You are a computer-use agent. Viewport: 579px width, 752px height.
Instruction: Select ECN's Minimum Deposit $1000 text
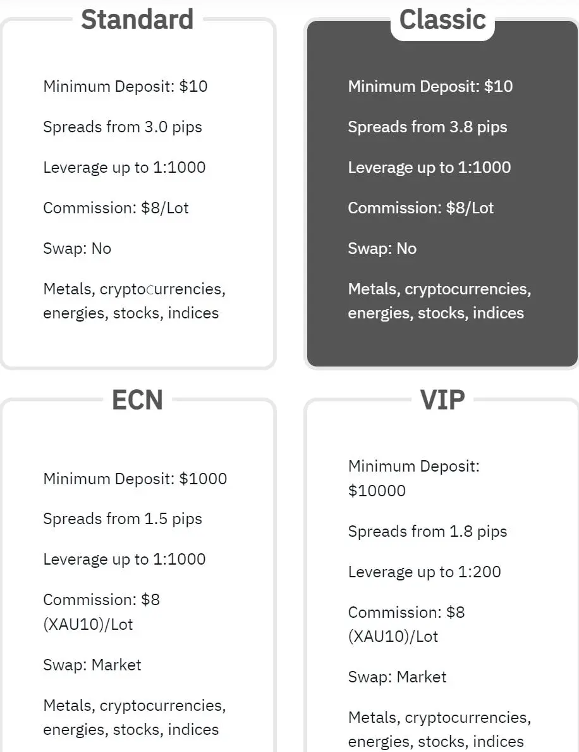tap(135, 479)
